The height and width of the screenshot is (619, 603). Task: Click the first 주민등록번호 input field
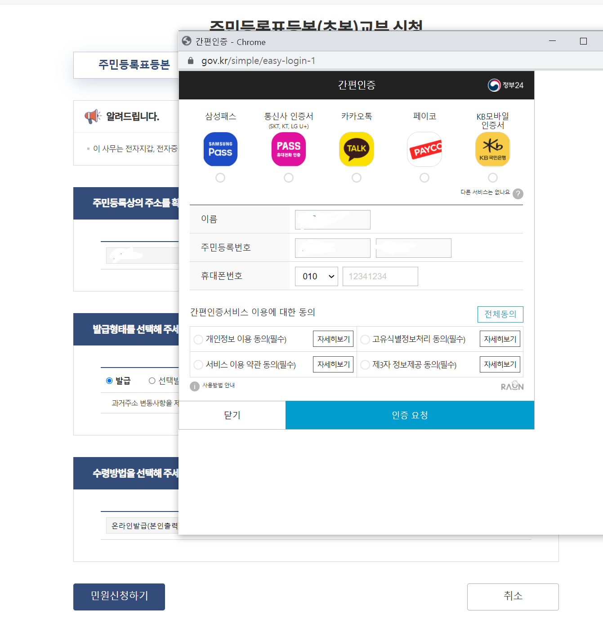click(x=333, y=248)
